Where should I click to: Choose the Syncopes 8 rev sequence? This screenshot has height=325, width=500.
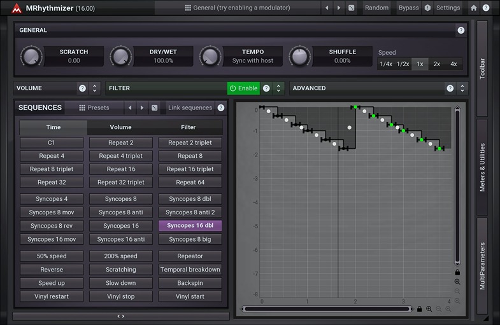52,226
